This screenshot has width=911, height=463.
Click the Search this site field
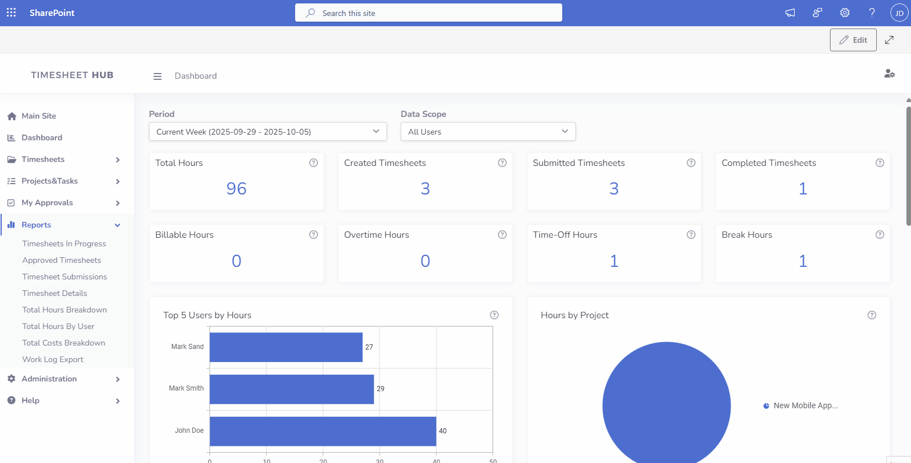(x=428, y=13)
